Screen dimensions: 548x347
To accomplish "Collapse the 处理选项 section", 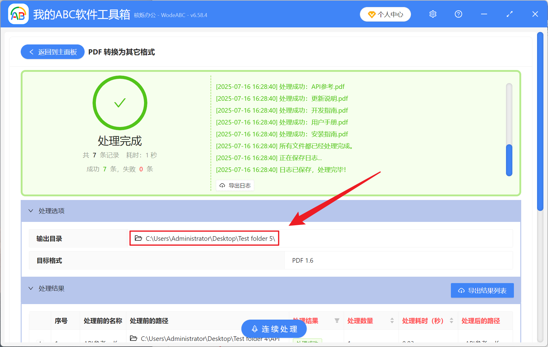I will [x=30, y=211].
